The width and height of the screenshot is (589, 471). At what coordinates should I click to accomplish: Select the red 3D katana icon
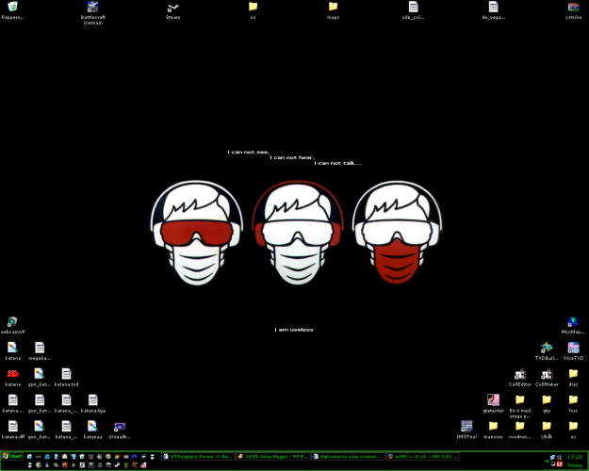[x=12, y=374]
